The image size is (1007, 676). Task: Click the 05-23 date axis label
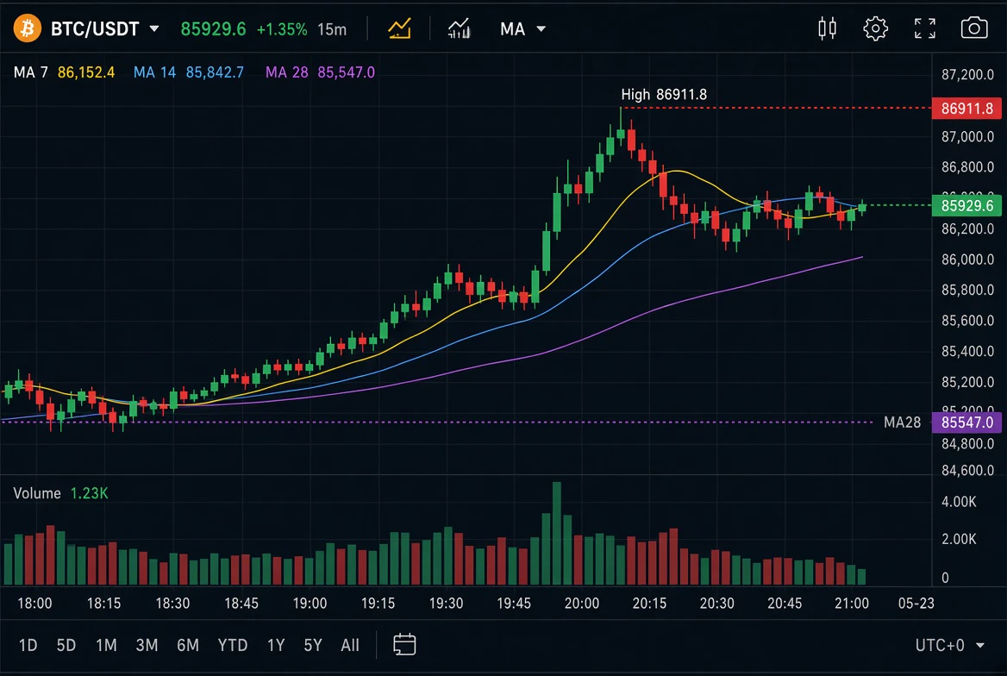[916, 603]
